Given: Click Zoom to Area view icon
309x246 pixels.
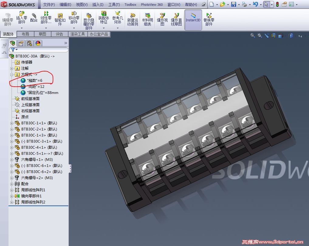Looking at the screenshot, I should [260, 36].
